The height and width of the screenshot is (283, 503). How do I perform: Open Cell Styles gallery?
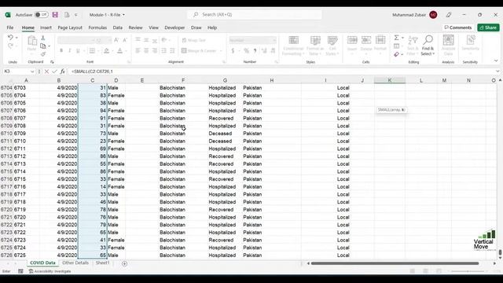pos(332,46)
